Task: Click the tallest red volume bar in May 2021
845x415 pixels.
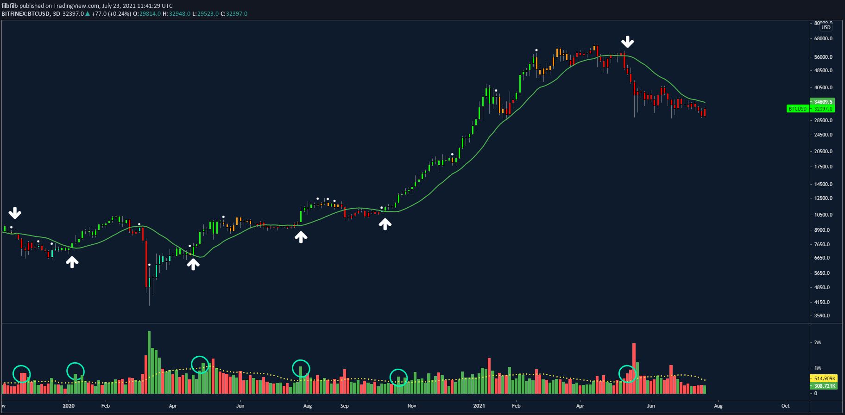Action: click(634, 368)
